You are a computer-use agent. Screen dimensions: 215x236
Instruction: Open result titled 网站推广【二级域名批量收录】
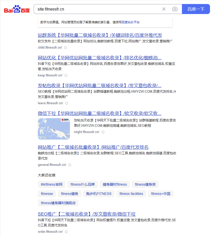[93, 147]
